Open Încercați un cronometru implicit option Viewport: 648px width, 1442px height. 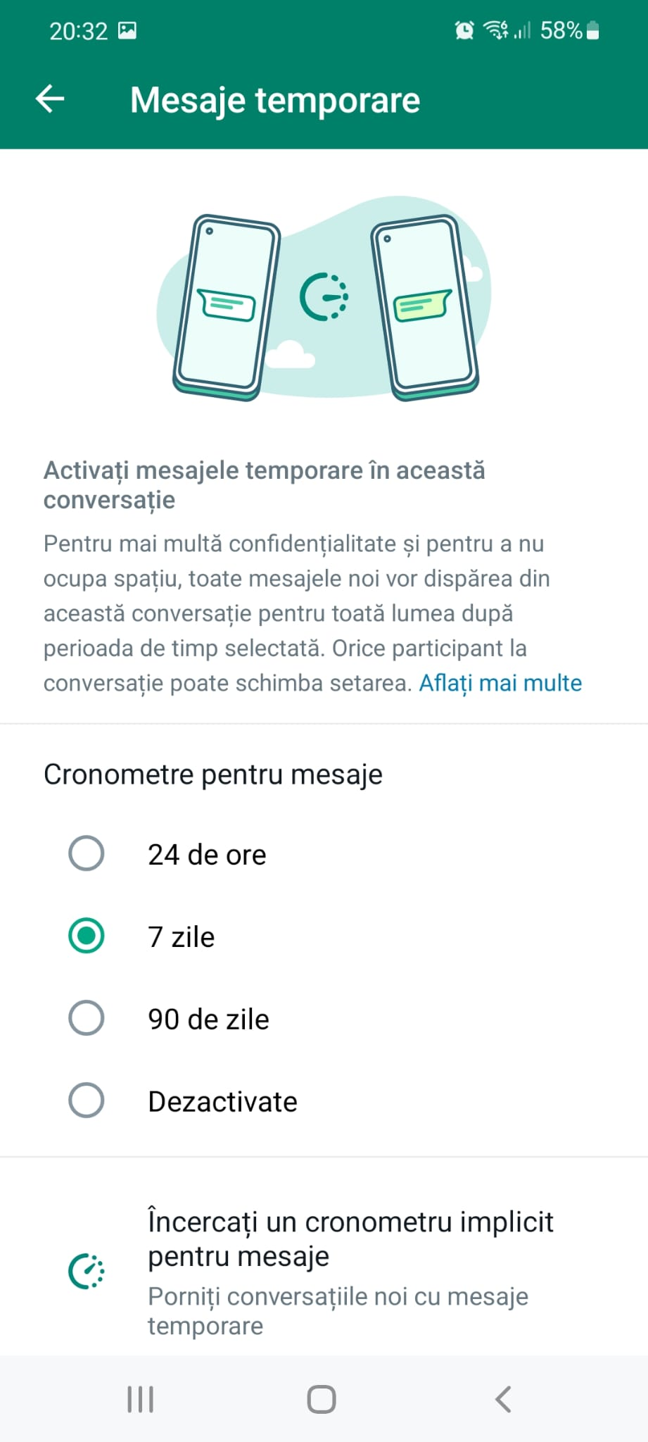350,1239
